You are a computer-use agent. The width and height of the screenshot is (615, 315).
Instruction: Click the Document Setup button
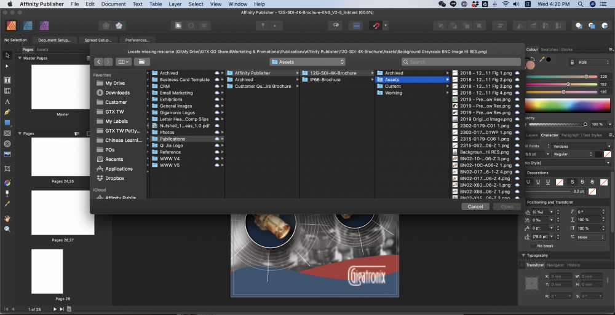(54, 40)
